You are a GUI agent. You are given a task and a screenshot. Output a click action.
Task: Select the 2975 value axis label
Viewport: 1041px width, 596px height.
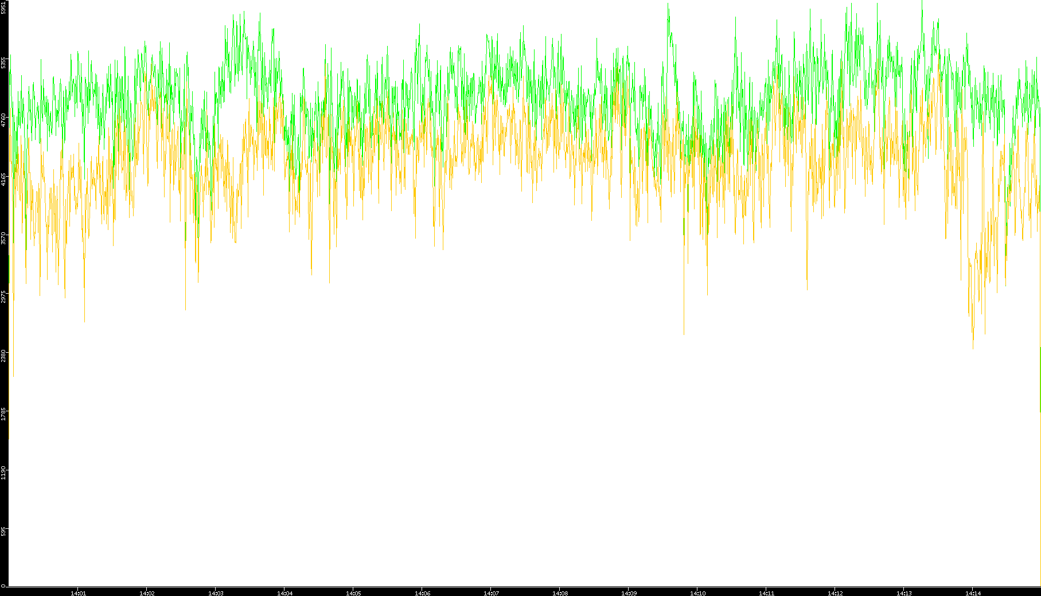[3, 297]
